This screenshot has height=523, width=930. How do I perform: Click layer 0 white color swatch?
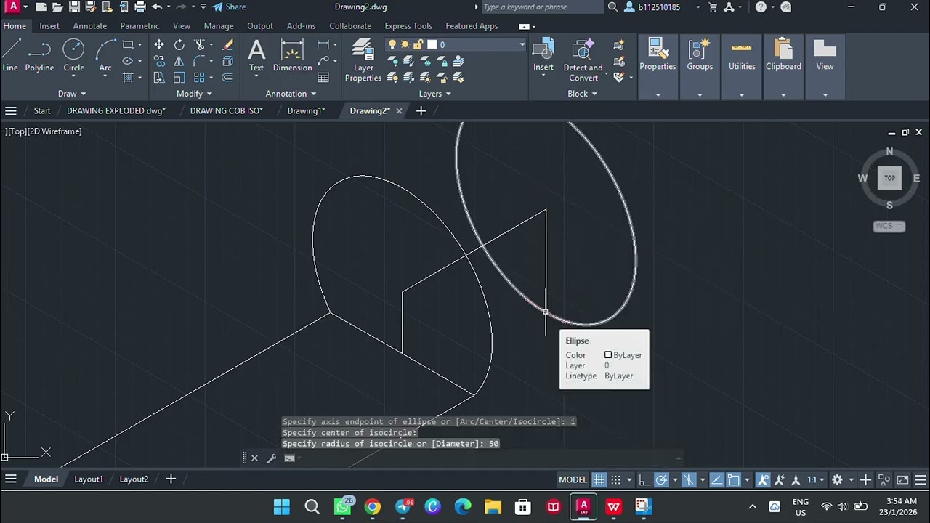click(x=432, y=45)
